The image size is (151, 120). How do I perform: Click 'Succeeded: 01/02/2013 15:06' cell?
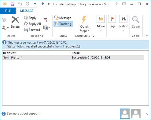(91, 58)
